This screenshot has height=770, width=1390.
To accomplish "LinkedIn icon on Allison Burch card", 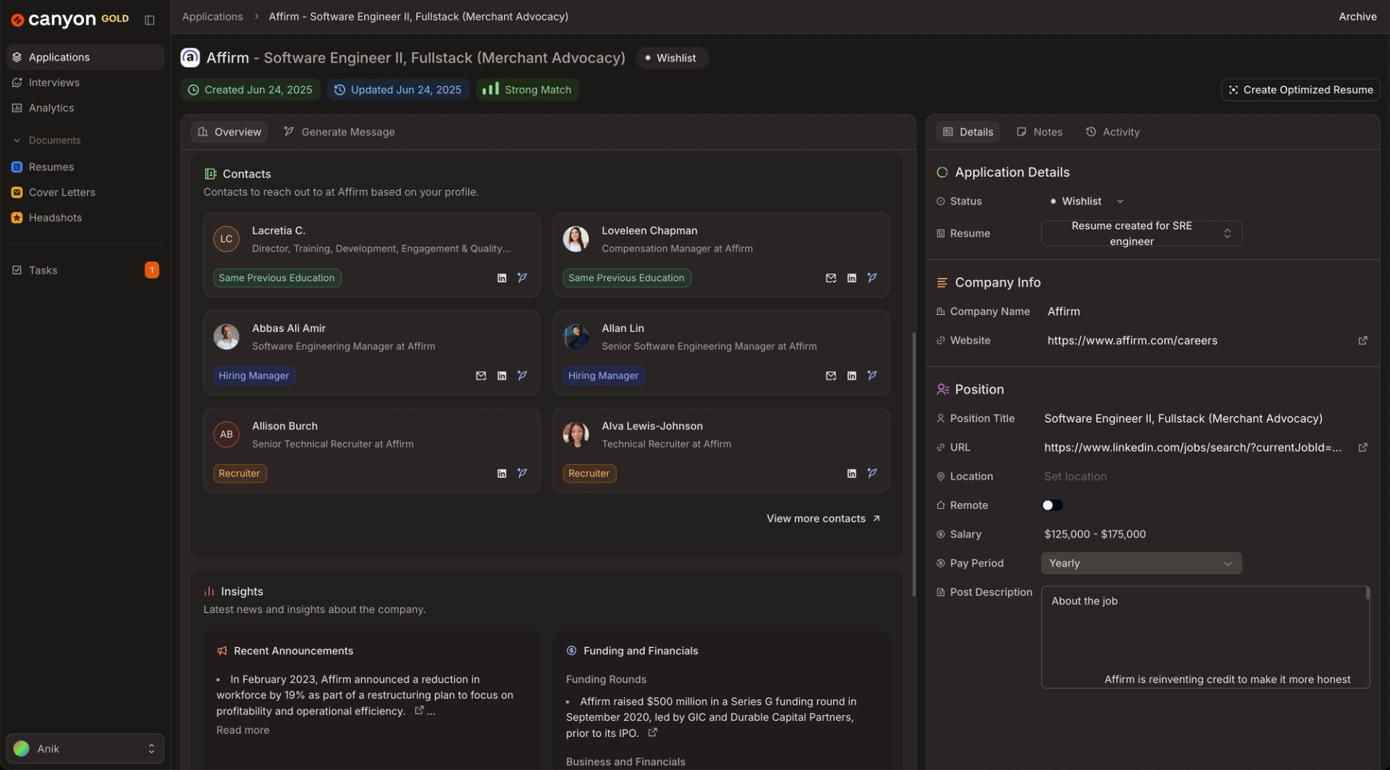I will tap(502, 473).
